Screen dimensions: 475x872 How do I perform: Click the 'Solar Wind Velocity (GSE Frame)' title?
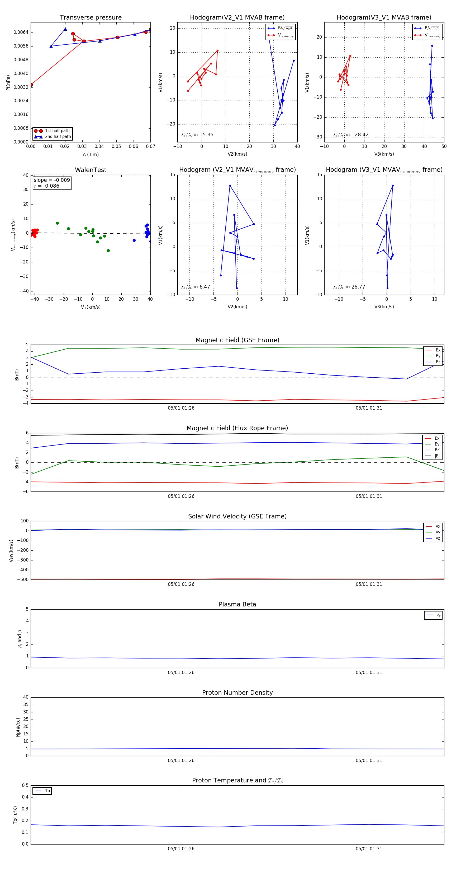point(237,516)
